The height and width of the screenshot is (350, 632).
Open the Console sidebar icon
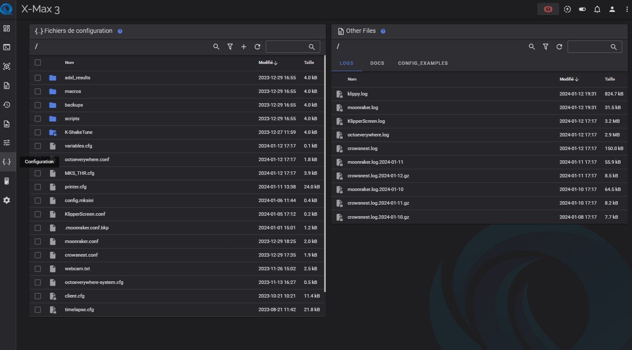[6, 47]
